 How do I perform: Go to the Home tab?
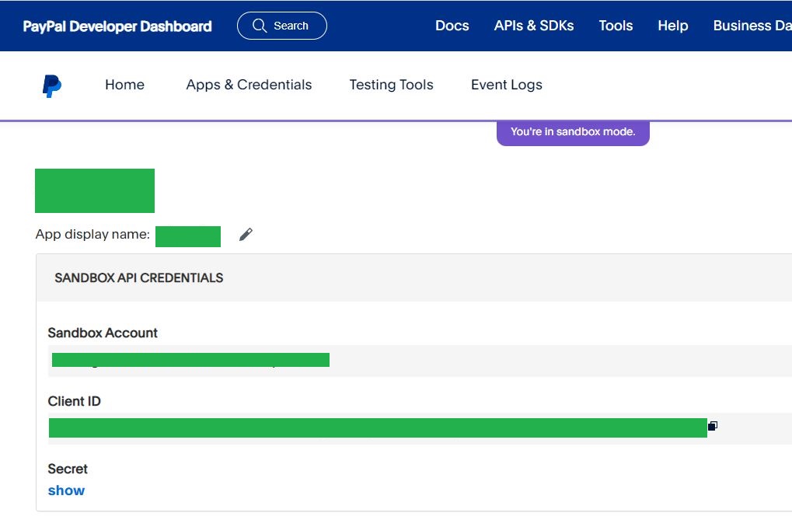(124, 85)
